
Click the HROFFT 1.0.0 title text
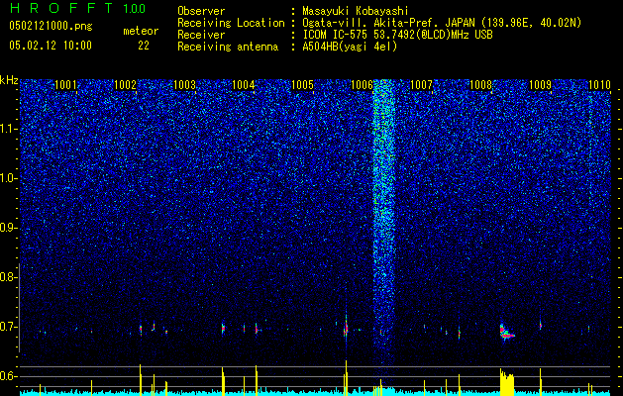[x=77, y=8]
